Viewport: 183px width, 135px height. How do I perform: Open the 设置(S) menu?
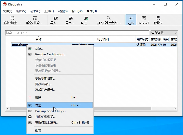(x=63, y=11)
